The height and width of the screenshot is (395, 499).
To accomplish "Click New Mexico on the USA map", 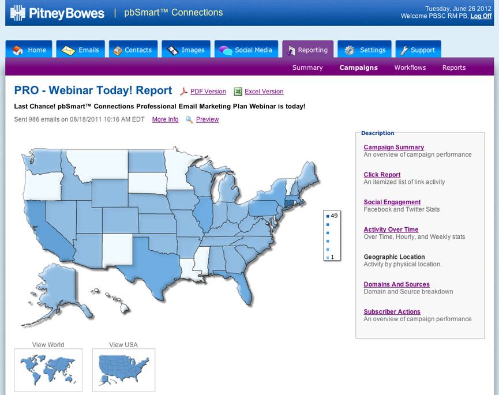I will tap(118, 250).
